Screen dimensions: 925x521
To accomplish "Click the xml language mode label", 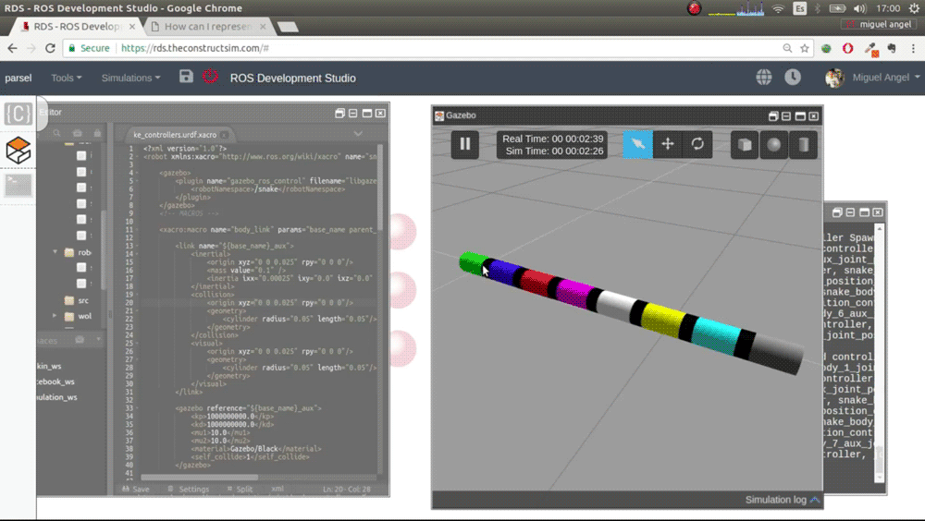I will [277, 490].
